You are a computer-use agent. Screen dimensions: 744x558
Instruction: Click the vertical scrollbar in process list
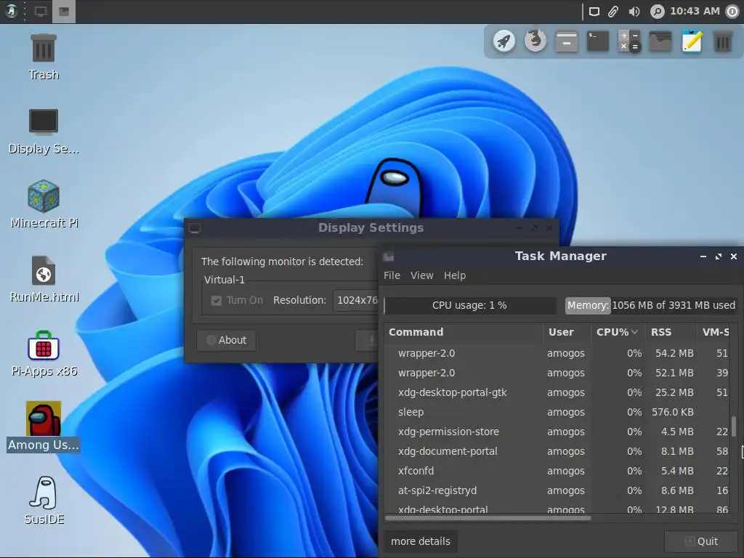[734, 426]
